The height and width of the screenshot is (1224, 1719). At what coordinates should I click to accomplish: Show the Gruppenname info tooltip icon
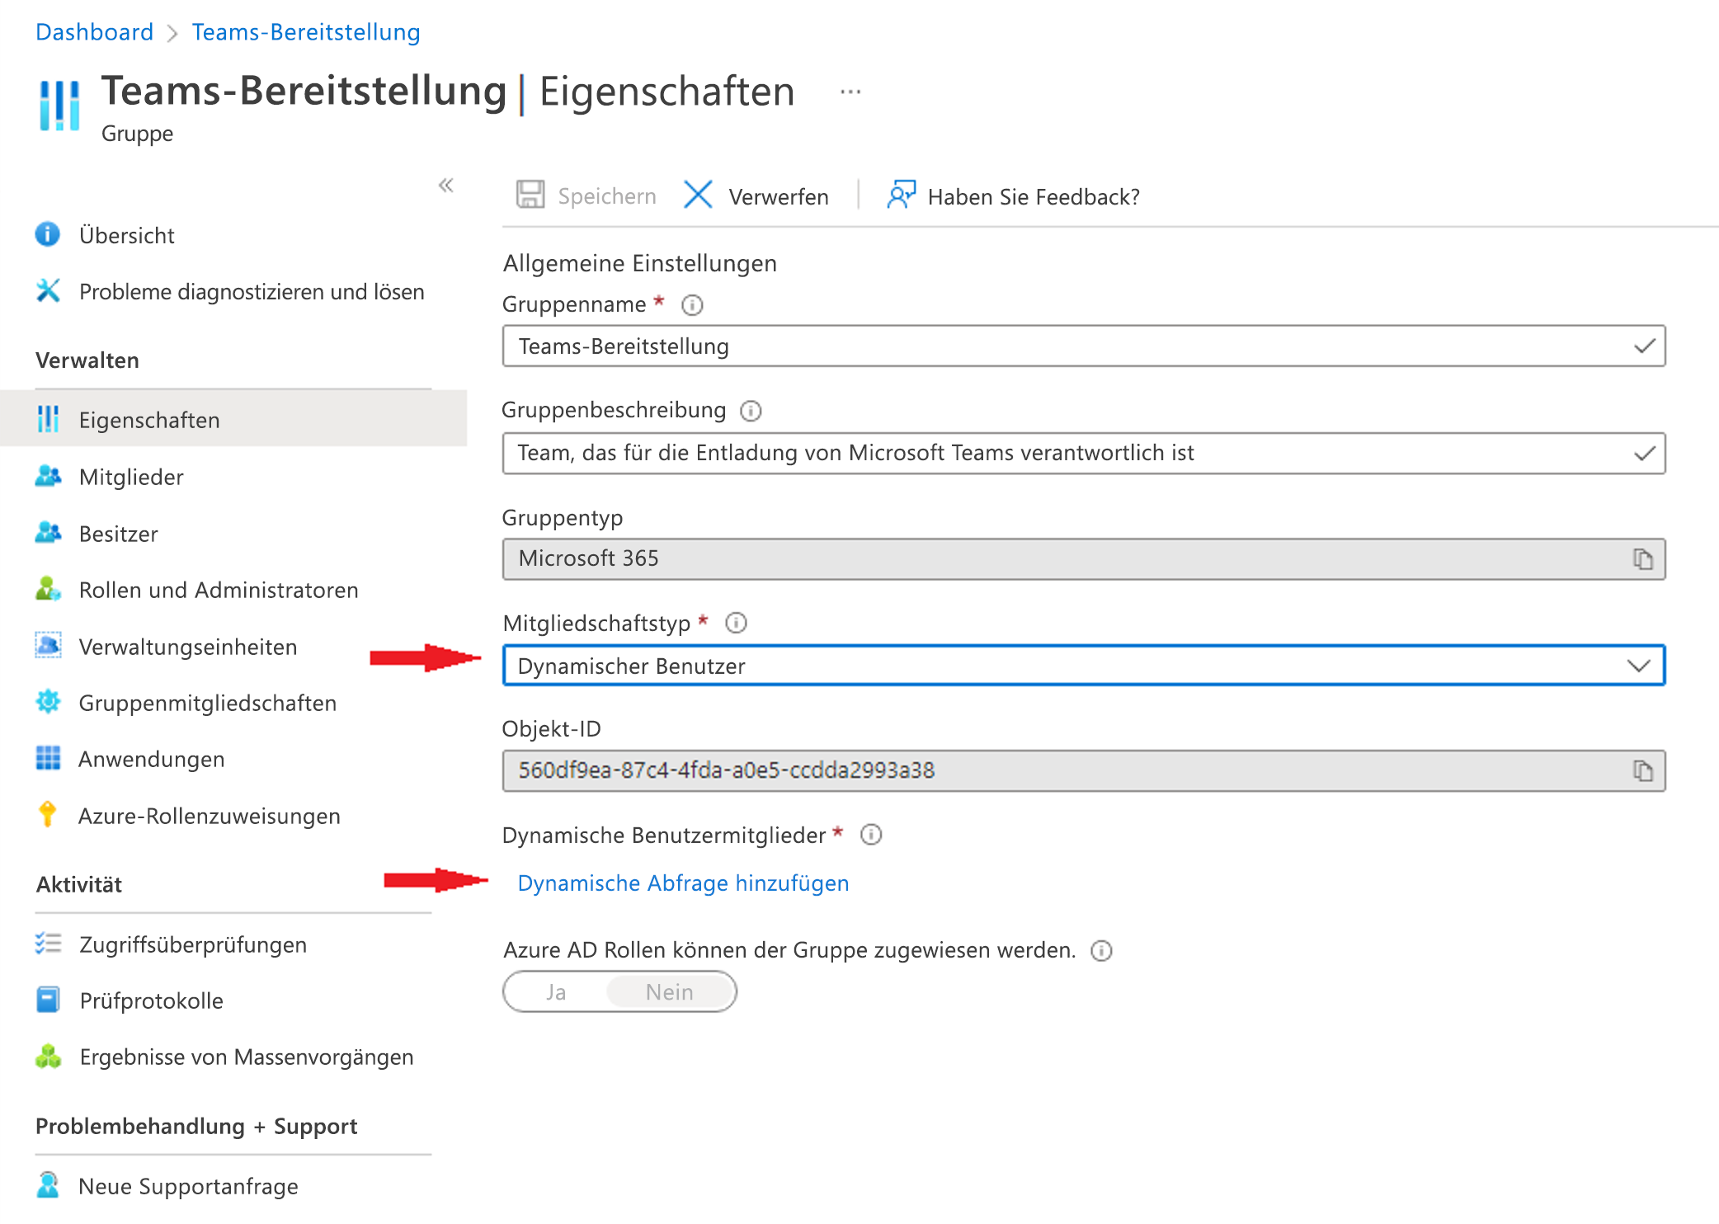692,305
